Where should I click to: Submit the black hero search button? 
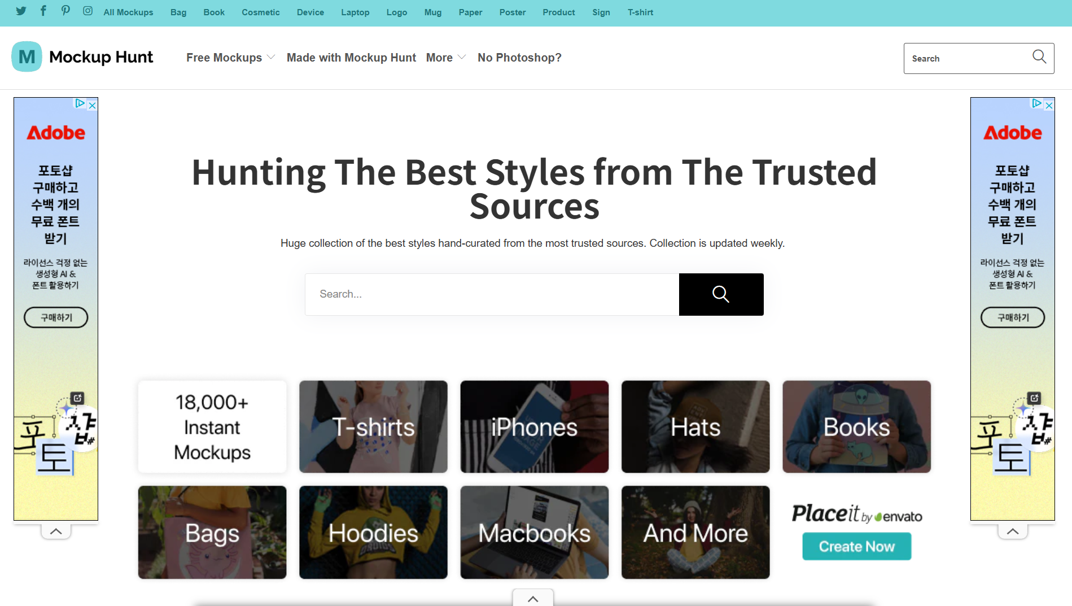point(721,294)
